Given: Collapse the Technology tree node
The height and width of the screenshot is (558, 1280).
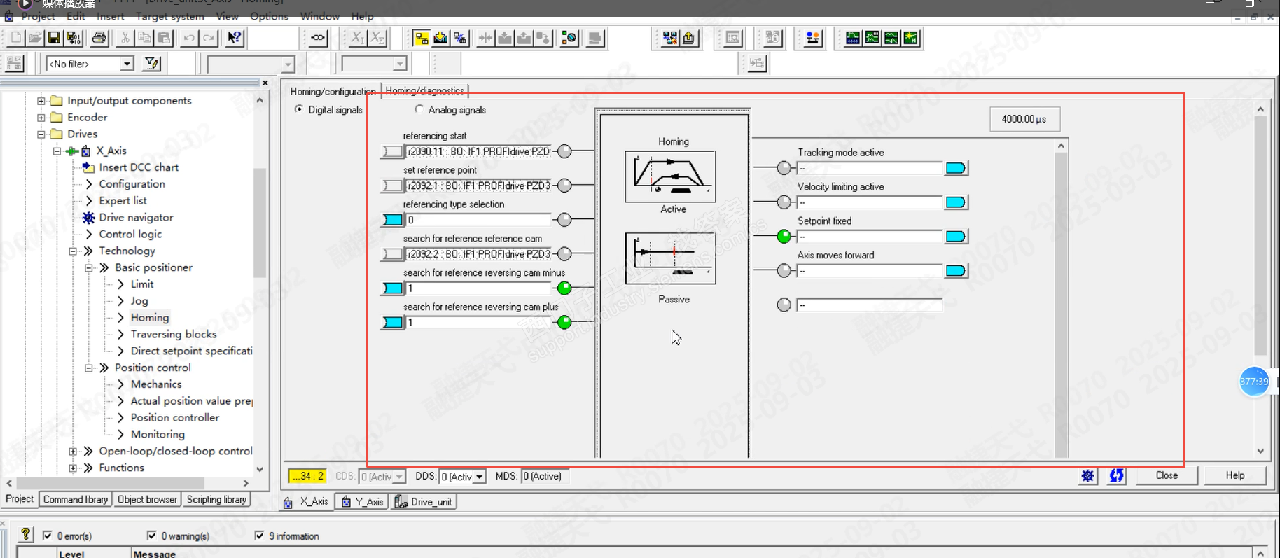Looking at the screenshot, I should point(73,251).
